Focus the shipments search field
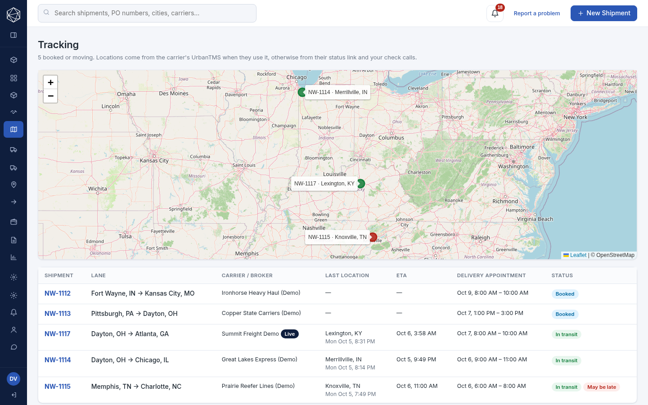Viewport: 648px width, 405px height. [147, 13]
